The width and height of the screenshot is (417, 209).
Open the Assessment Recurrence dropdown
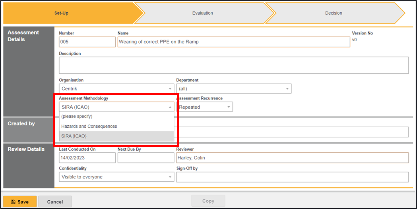[x=205, y=107]
